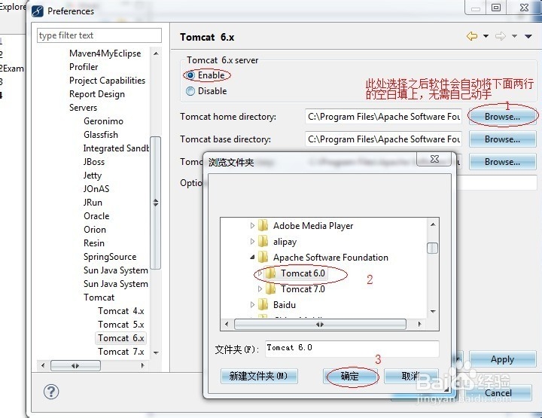Select Jetty under Servers
This screenshot has height=418, width=542.
[93, 175]
